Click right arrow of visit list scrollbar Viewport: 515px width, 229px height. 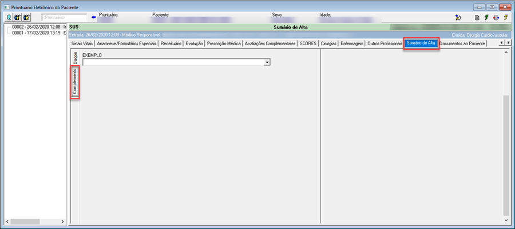63,222
